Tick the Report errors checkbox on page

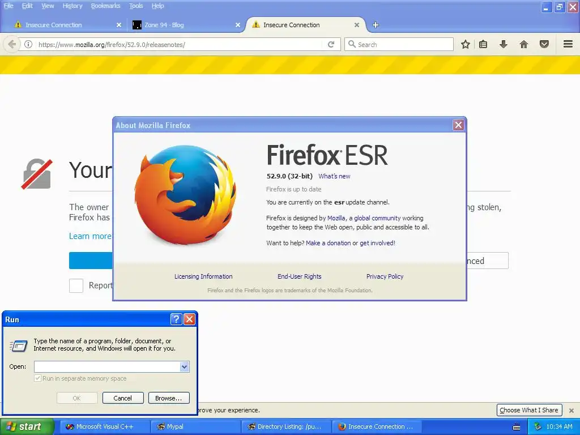coord(76,285)
